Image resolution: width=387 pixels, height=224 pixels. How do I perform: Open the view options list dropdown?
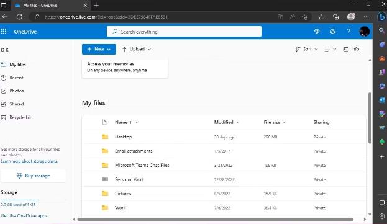(x=330, y=49)
